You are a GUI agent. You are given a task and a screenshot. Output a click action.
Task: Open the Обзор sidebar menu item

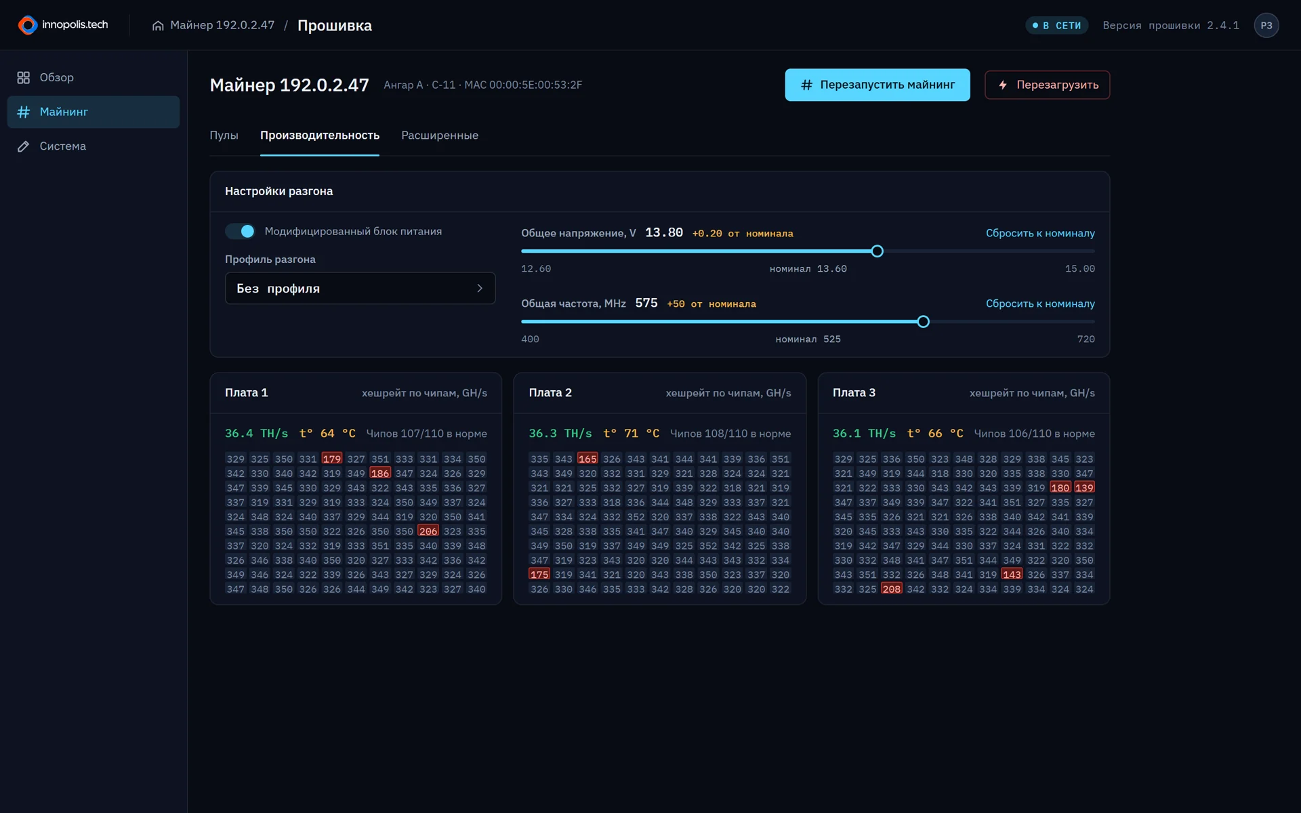point(94,77)
